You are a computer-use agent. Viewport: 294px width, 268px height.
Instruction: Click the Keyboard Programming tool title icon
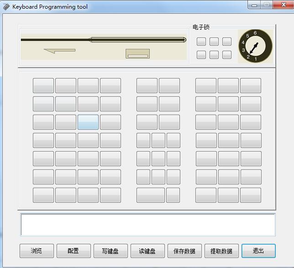(x=6, y=7)
